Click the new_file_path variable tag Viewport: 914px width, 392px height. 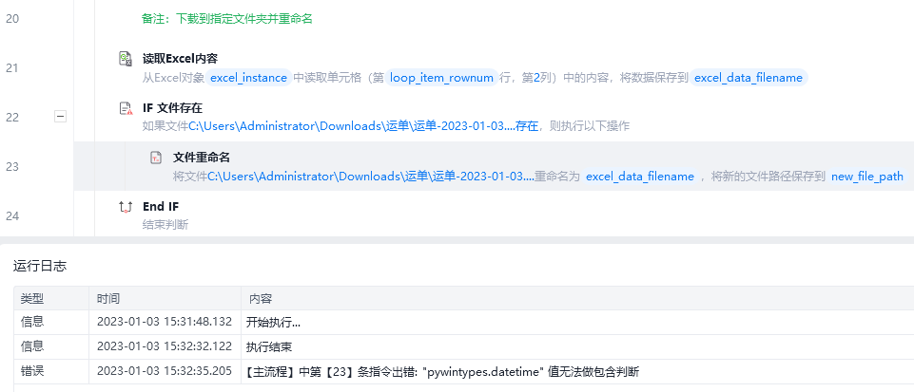coord(866,177)
